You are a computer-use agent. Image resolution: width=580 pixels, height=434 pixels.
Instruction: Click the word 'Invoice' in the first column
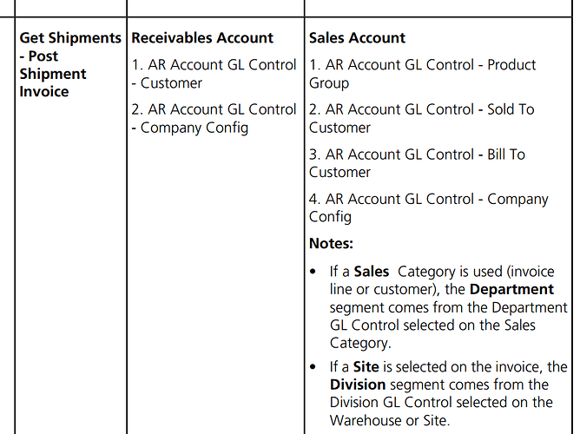pyautogui.click(x=44, y=91)
